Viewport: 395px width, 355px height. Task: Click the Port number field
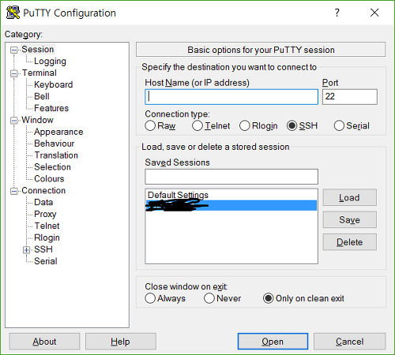350,97
